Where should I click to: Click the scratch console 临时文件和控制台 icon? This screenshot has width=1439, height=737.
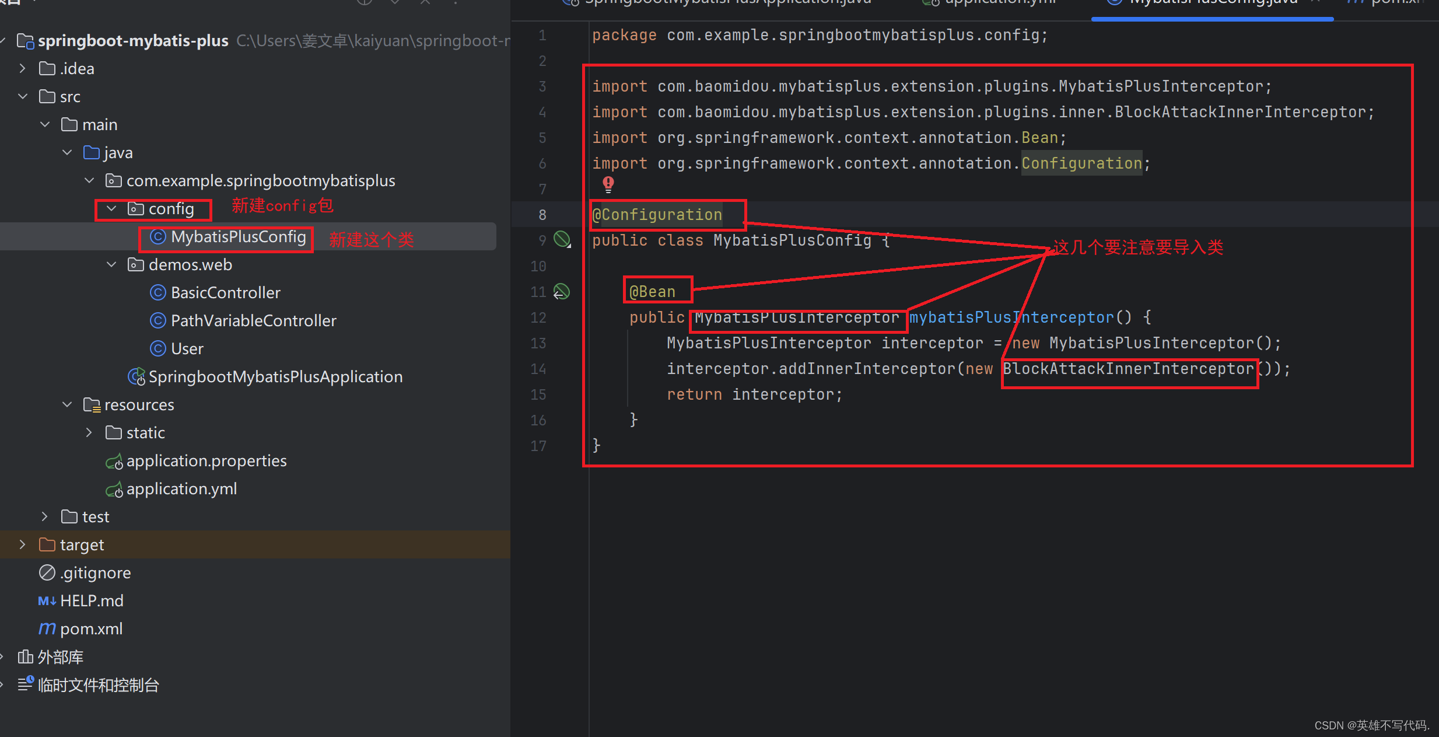click(x=26, y=684)
